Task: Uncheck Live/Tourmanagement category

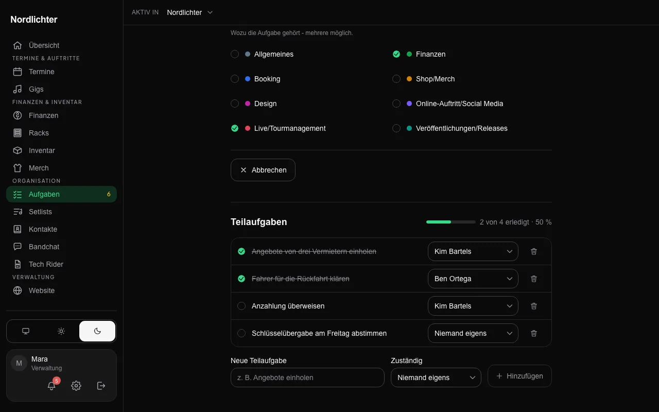Action: click(x=235, y=128)
